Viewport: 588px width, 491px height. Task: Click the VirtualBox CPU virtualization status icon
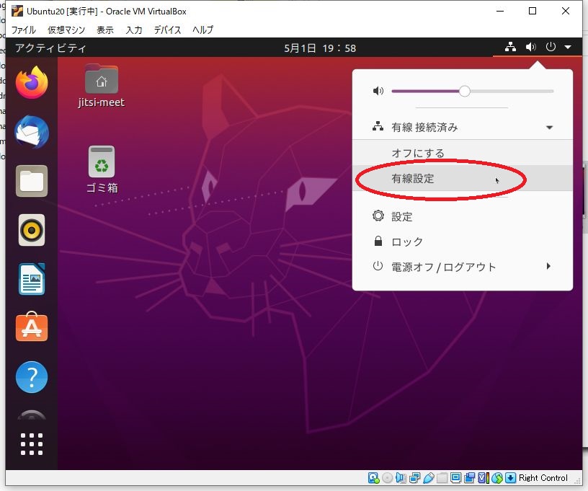[483, 478]
